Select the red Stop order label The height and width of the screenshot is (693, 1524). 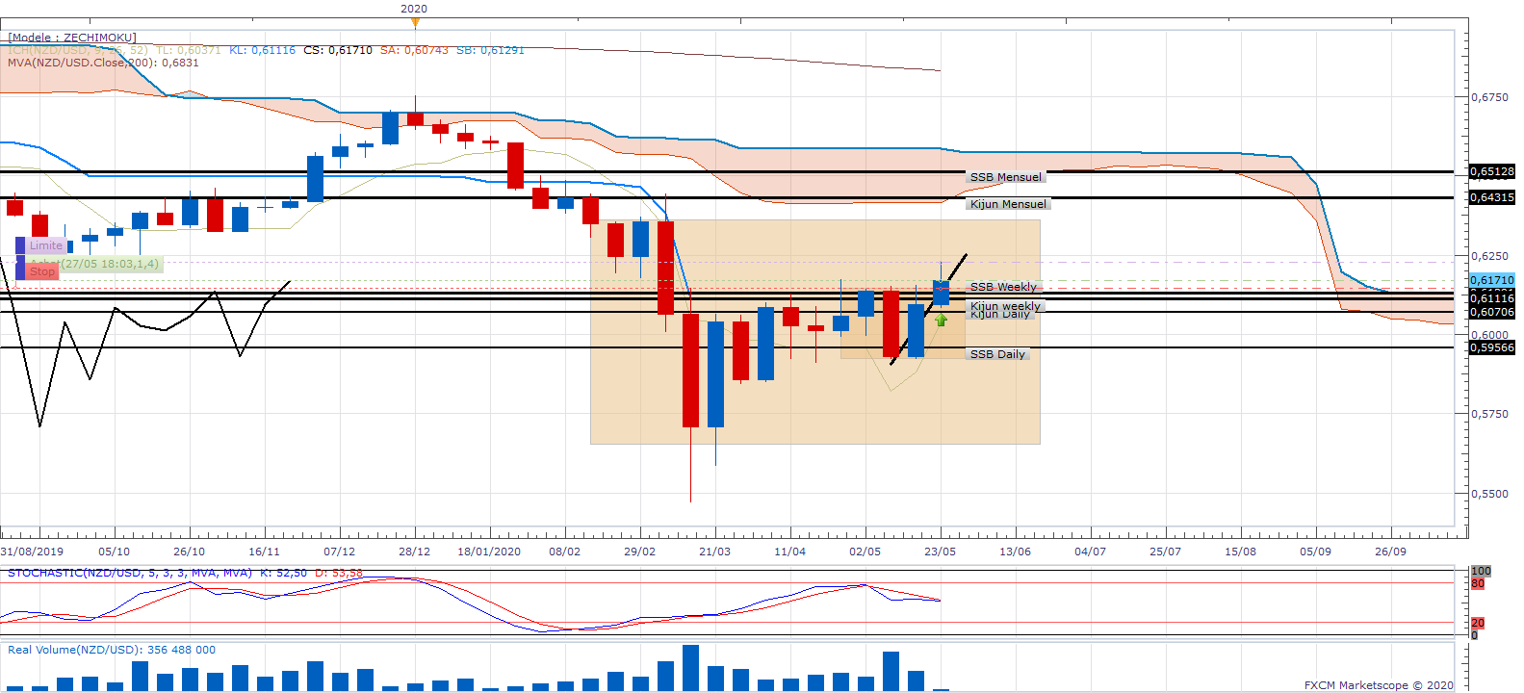[41, 271]
